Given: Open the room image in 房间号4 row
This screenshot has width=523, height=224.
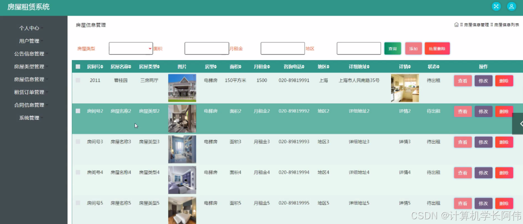Looking at the screenshot, I should tap(182, 180).
